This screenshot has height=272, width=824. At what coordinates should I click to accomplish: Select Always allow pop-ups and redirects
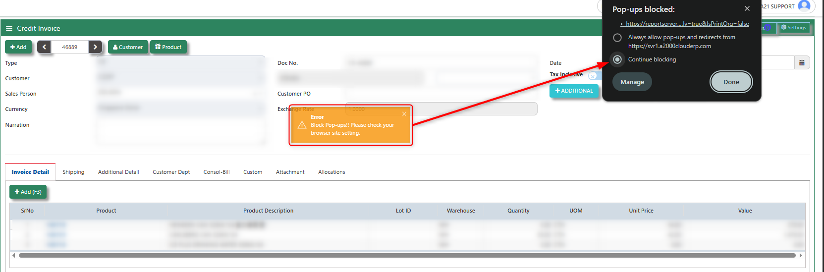coord(617,38)
